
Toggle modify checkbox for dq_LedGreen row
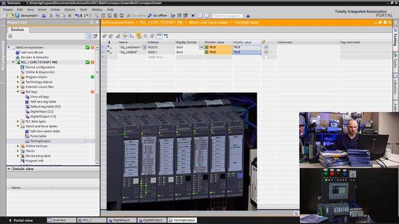[266, 47]
